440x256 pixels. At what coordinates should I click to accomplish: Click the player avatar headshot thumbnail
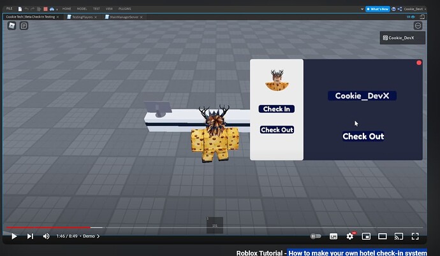pyautogui.click(x=277, y=80)
